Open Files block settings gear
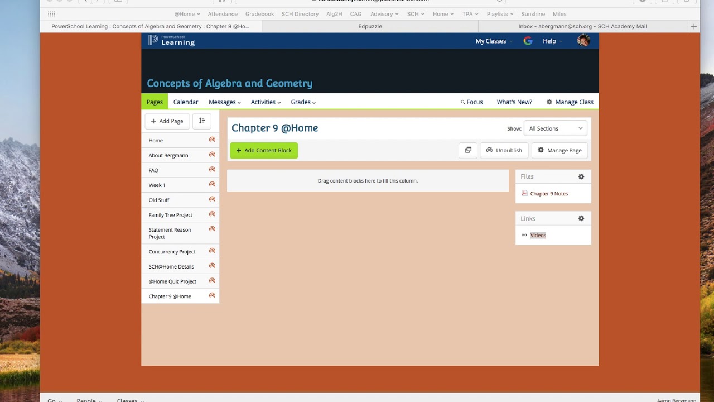The height and width of the screenshot is (402, 714). (x=581, y=176)
